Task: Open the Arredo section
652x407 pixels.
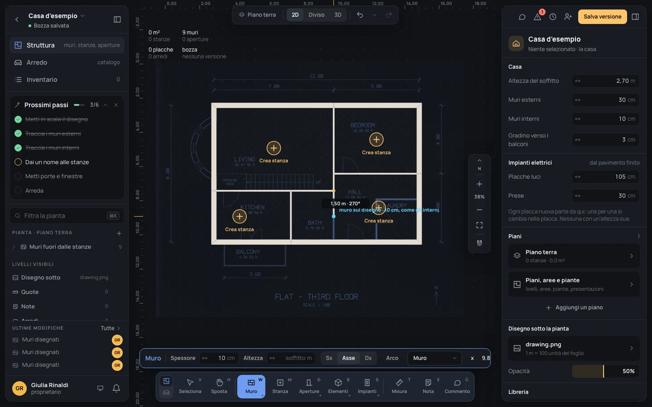Action: pyautogui.click(x=67, y=62)
